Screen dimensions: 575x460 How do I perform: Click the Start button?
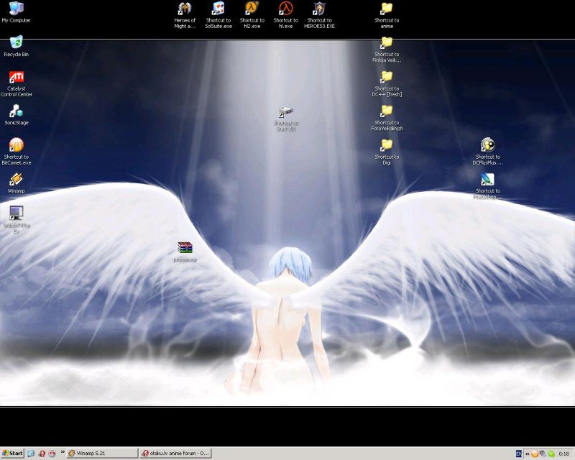(12, 454)
